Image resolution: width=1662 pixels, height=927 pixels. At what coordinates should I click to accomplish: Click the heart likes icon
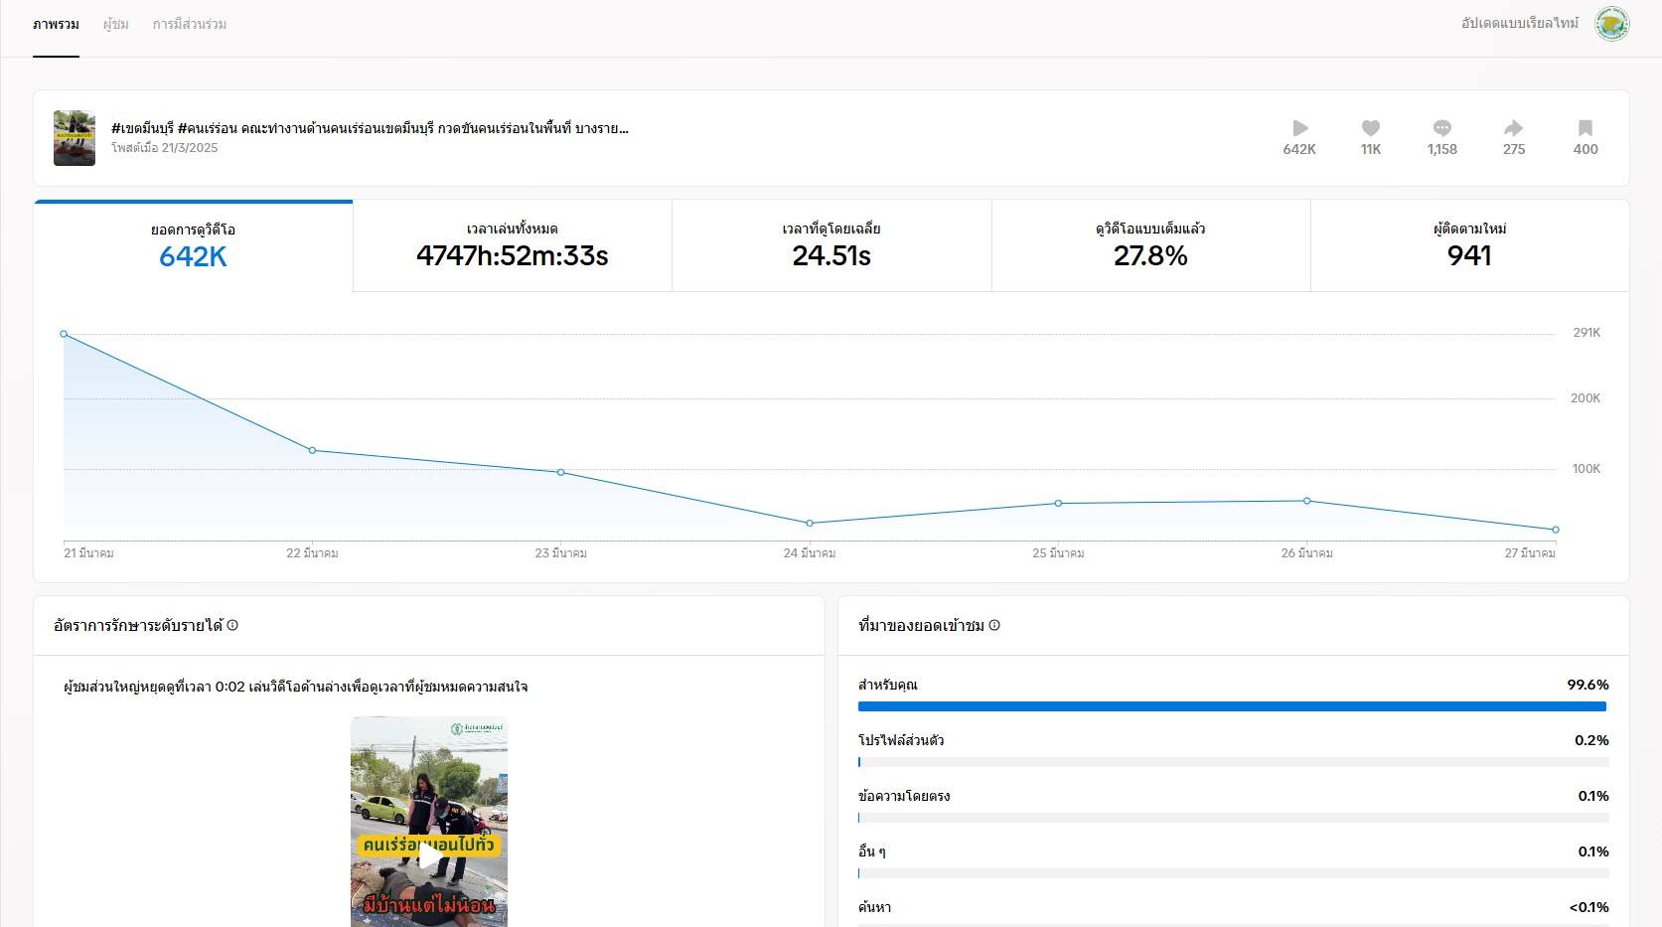(x=1371, y=128)
